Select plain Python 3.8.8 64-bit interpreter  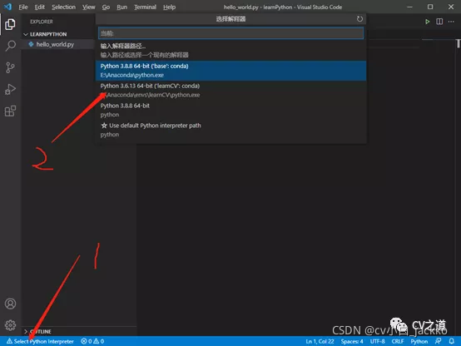(x=230, y=110)
